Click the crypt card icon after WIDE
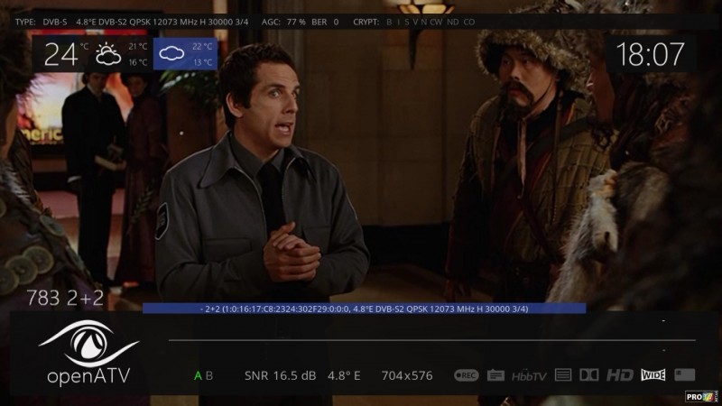Viewport: 722px width, 406px height. pyautogui.click(x=684, y=374)
